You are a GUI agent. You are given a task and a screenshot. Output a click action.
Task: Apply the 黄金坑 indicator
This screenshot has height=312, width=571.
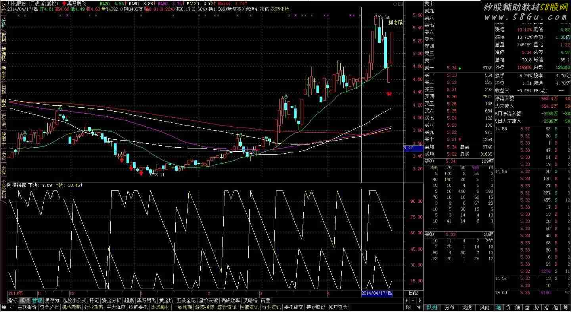(166, 301)
